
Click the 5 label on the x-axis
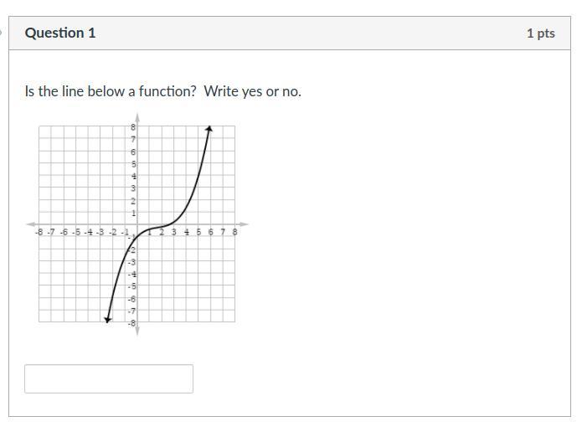198,232
